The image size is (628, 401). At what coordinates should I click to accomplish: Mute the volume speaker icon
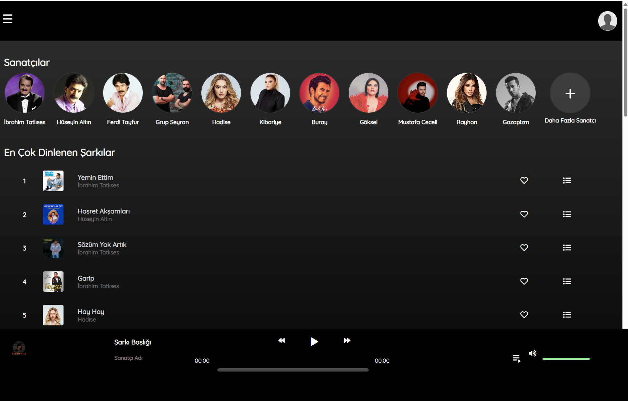tap(532, 353)
